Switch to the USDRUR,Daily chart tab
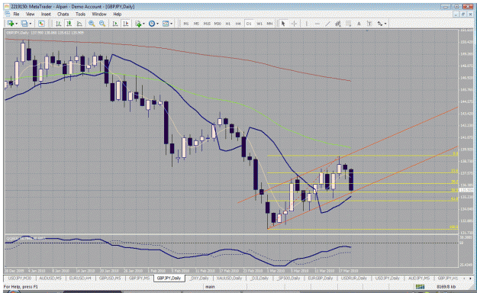The width and height of the screenshot is (477, 293). point(354,278)
